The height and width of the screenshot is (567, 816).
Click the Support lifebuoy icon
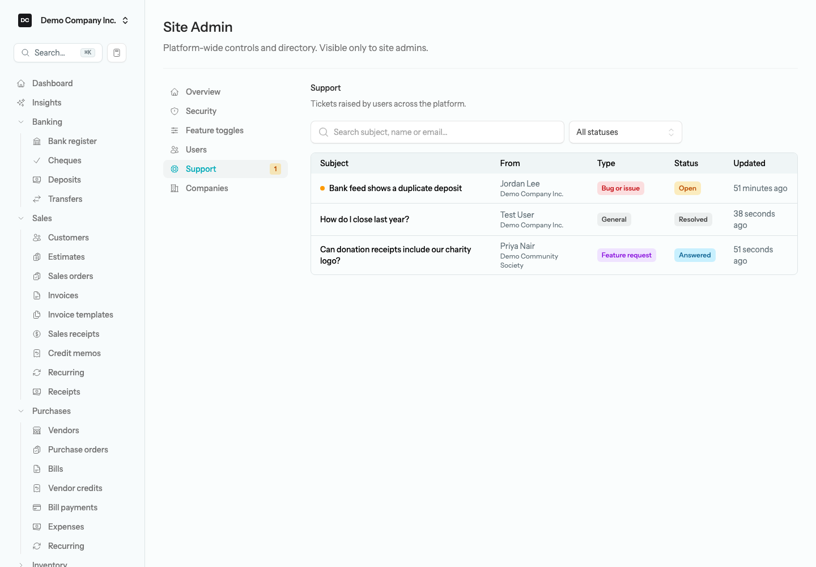point(175,169)
